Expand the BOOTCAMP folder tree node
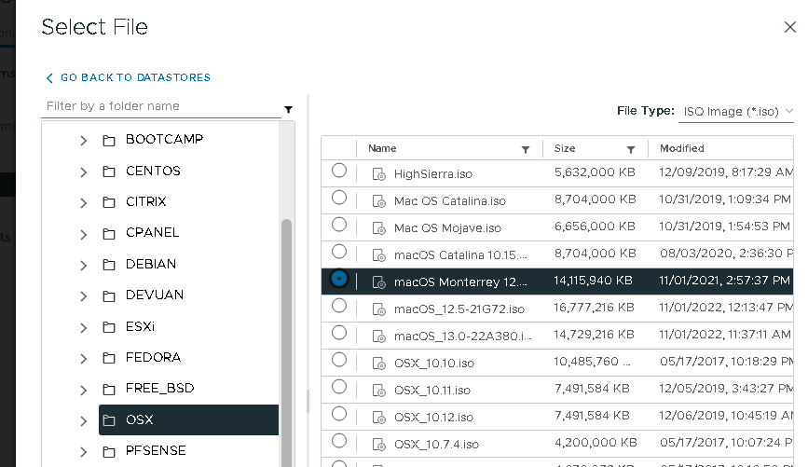The height and width of the screenshot is (467, 808). coord(84,141)
